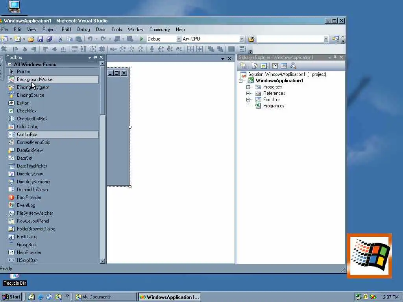Open the Community menu
The width and height of the screenshot is (403, 302).
coord(160,29)
